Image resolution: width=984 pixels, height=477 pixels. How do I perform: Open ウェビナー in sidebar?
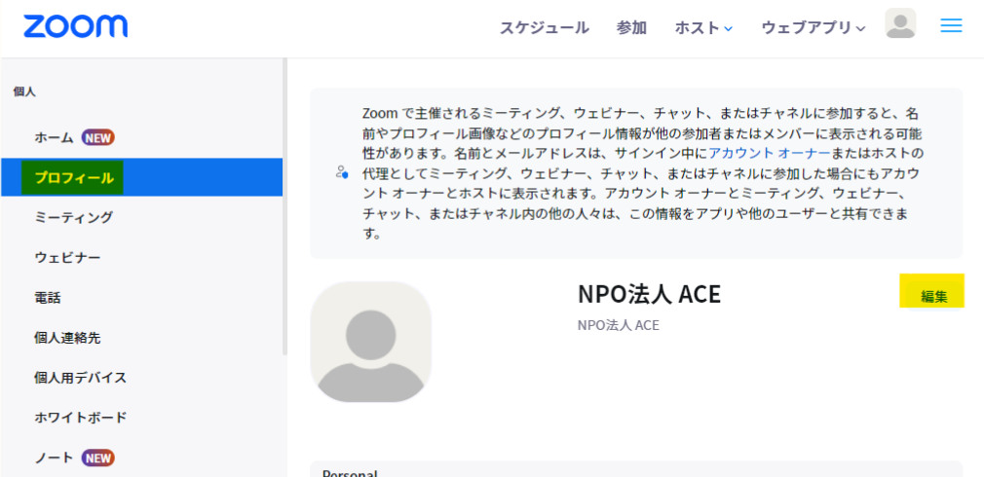[67, 258]
